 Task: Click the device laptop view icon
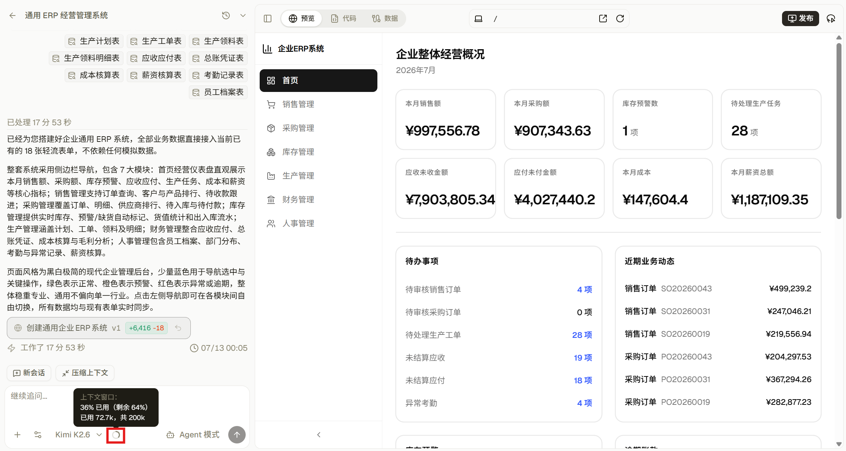click(x=478, y=19)
